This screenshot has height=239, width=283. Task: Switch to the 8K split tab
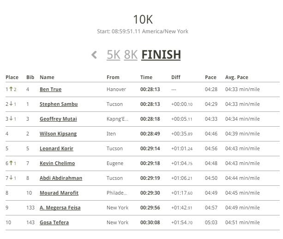point(131,55)
